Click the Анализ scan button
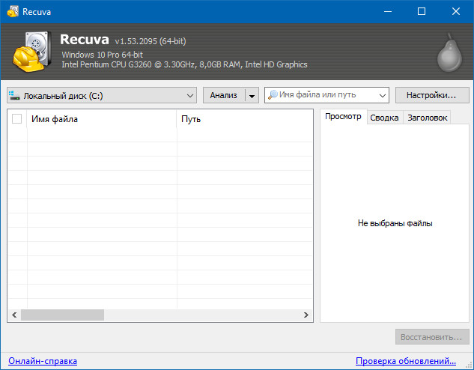 coord(223,95)
